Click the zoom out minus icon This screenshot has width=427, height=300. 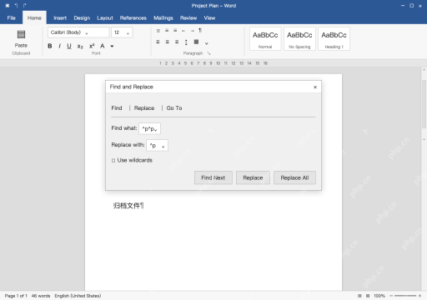coord(391,296)
